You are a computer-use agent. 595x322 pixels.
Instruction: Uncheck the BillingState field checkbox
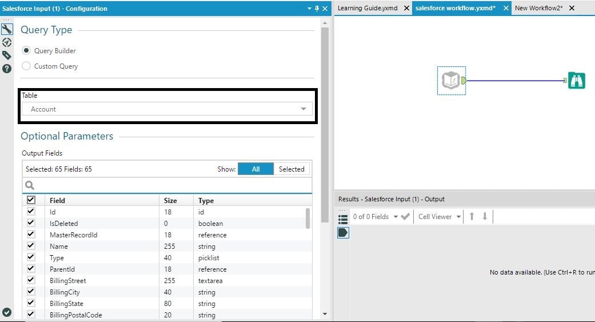pos(31,303)
